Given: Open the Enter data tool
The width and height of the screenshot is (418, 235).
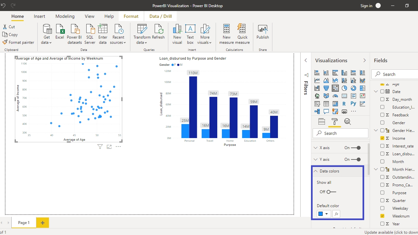Looking at the screenshot, I should point(102,29).
